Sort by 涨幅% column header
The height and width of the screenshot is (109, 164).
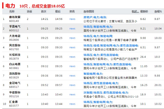click(x=158, y=11)
